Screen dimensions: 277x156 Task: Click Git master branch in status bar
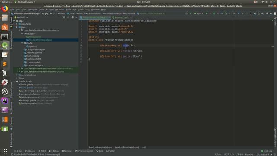click(262, 154)
